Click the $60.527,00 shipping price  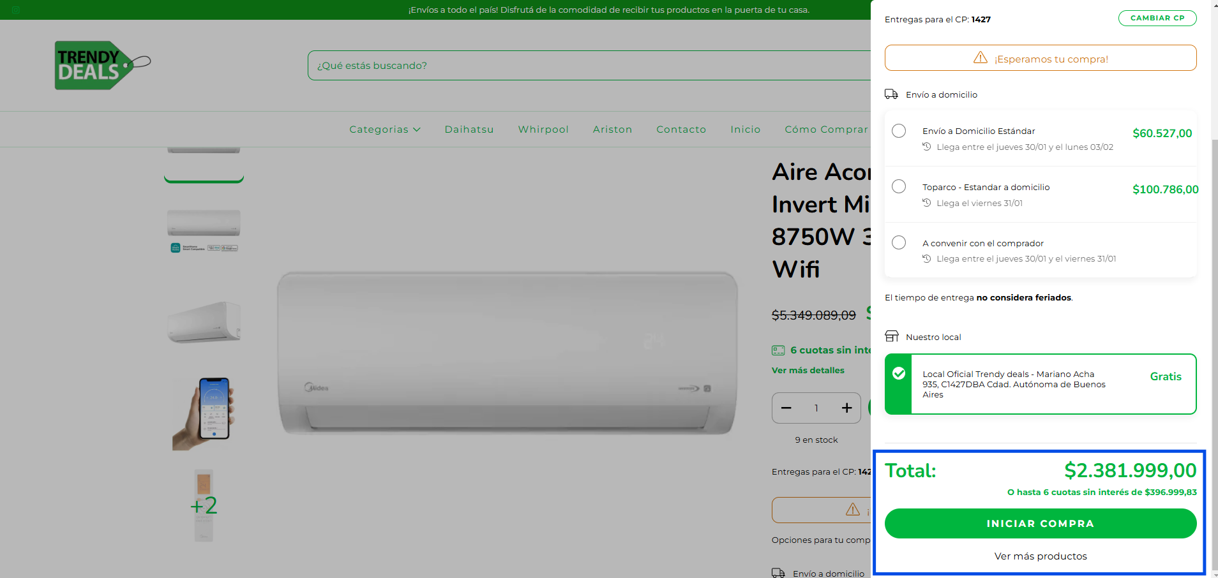pyautogui.click(x=1162, y=133)
